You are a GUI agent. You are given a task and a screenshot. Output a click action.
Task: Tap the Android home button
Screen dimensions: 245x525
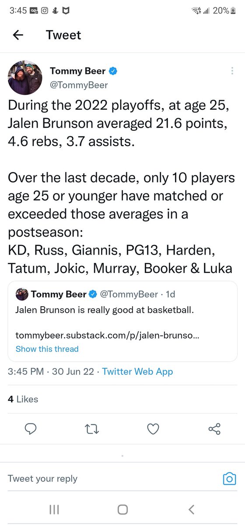pyautogui.click(x=122, y=509)
